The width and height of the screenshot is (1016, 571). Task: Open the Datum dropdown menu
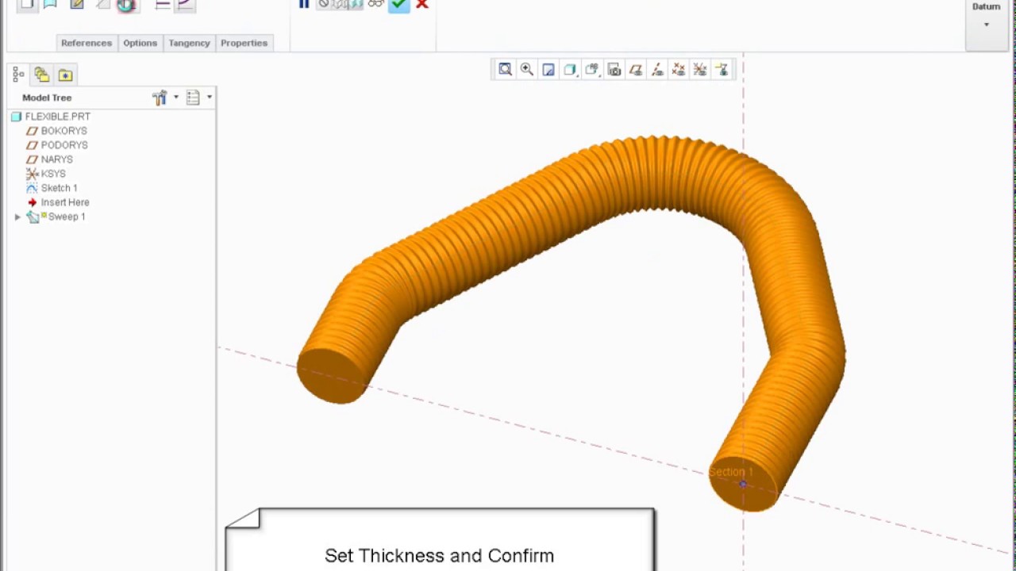[986, 16]
